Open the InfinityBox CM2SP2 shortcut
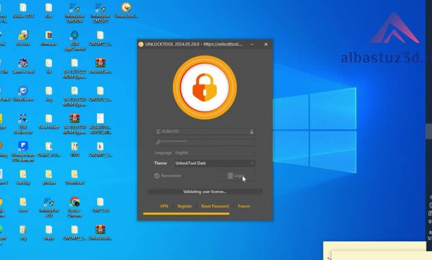Screen dimensions: 432x260 pyautogui.click(x=100, y=13)
